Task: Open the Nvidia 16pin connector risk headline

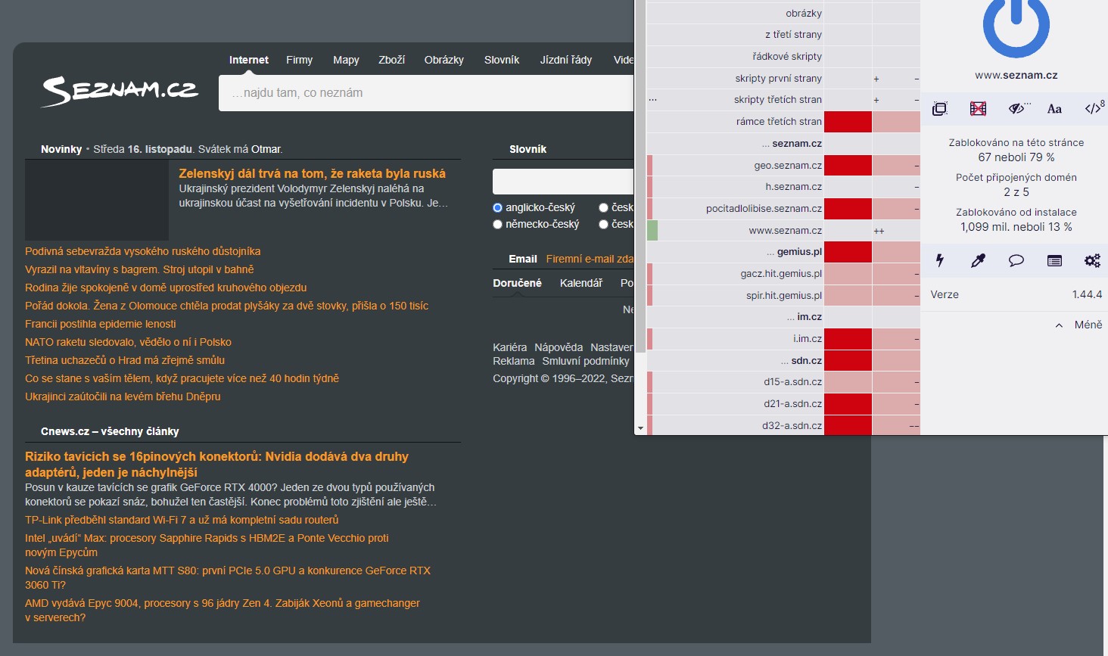Action: (x=216, y=464)
